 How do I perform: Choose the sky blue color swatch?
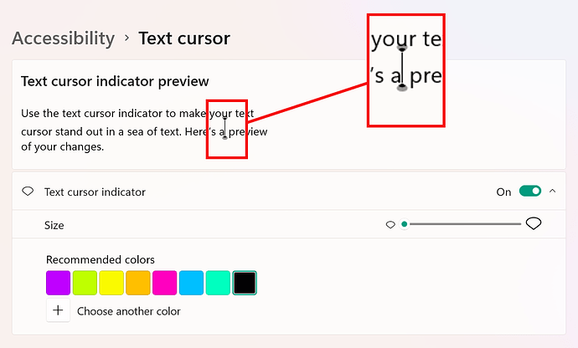coord(192,283)
